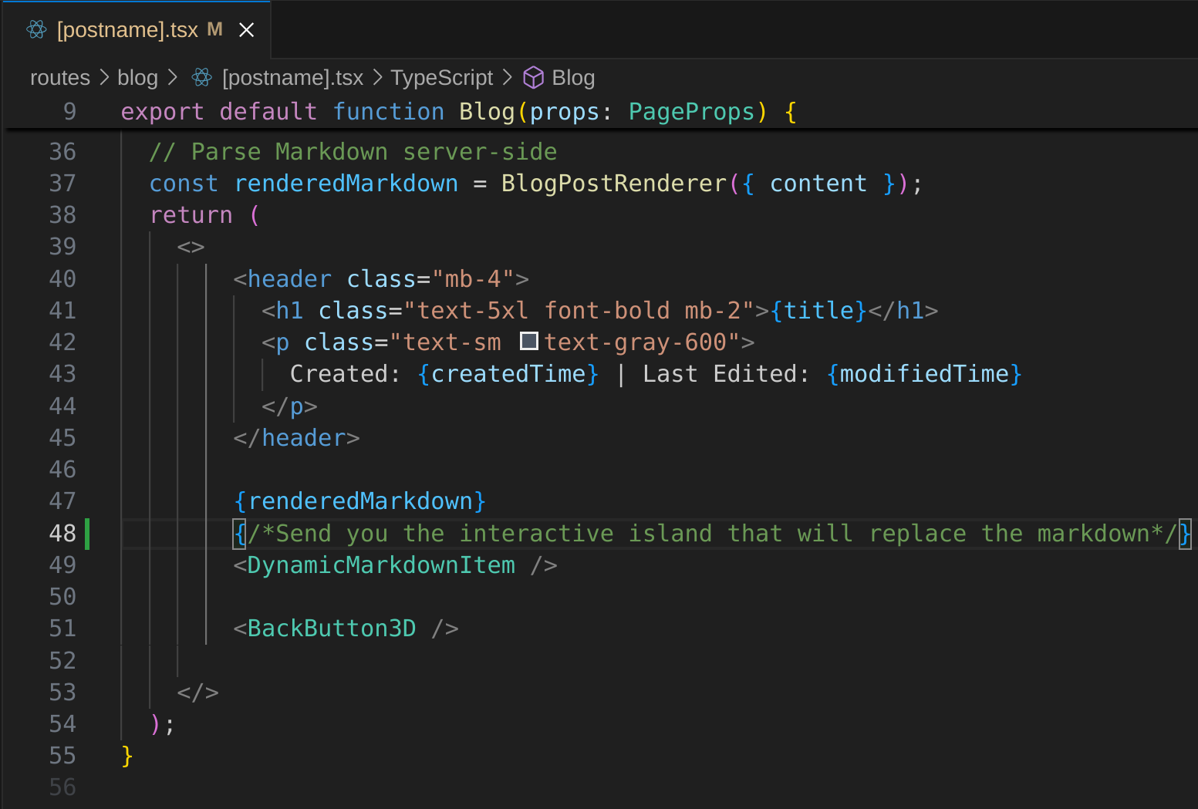Image resolution: width=1198 pixels, height=809 pixels.
Task: Click line number 48 in the gutter
Action: pyautogui.click(x=62, y=533)
